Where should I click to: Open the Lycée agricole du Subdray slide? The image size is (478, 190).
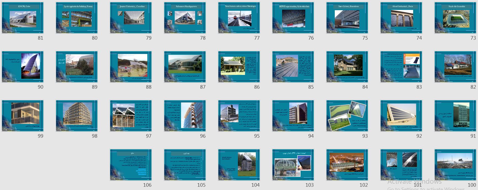coord(77,18)
